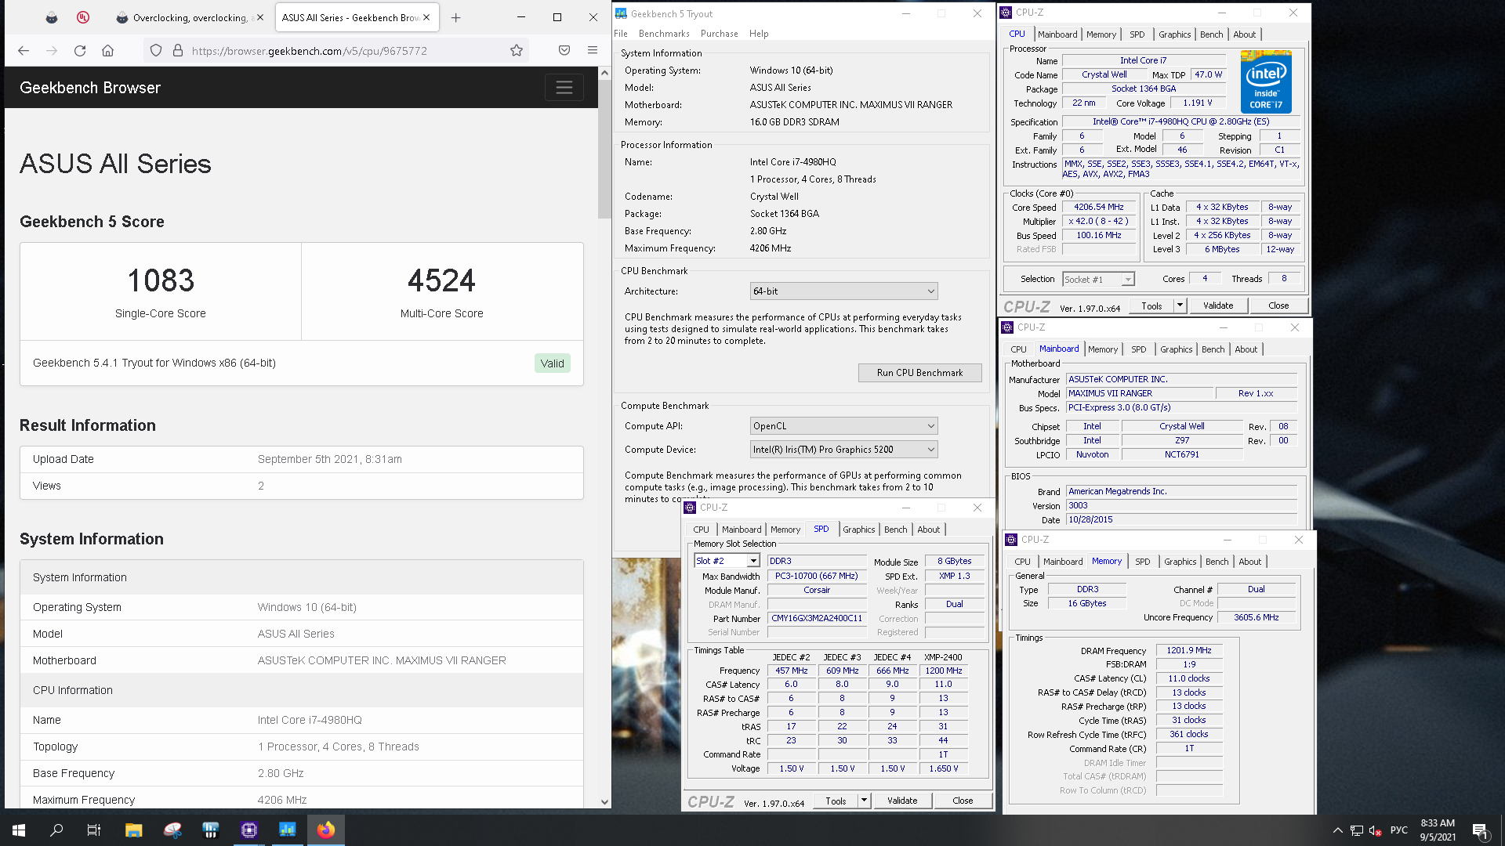The image size is (1505, 846).
Task: Open the Geekbench 5 Benchmarks menu
Action: coord(664,34)
